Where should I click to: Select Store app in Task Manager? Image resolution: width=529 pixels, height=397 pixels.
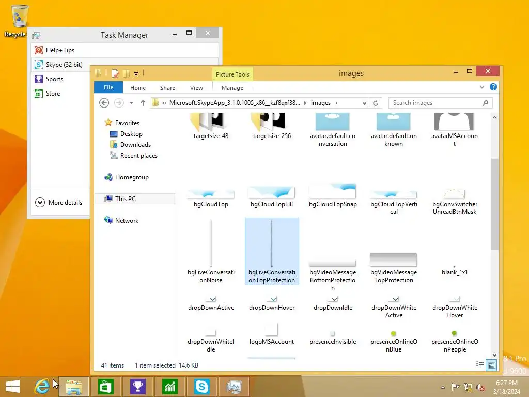[x=61, y=94]
